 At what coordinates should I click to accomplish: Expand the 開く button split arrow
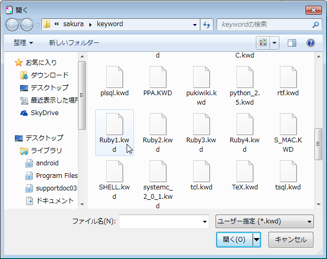tap(257, 240)
